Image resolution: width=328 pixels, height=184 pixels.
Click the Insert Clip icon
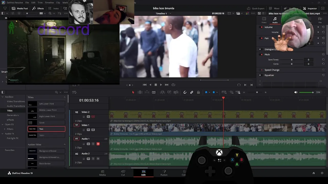click(x=162, y=92)
